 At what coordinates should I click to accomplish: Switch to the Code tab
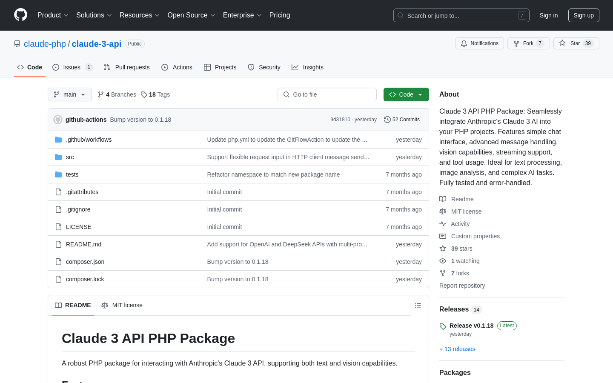coord(30,67)
